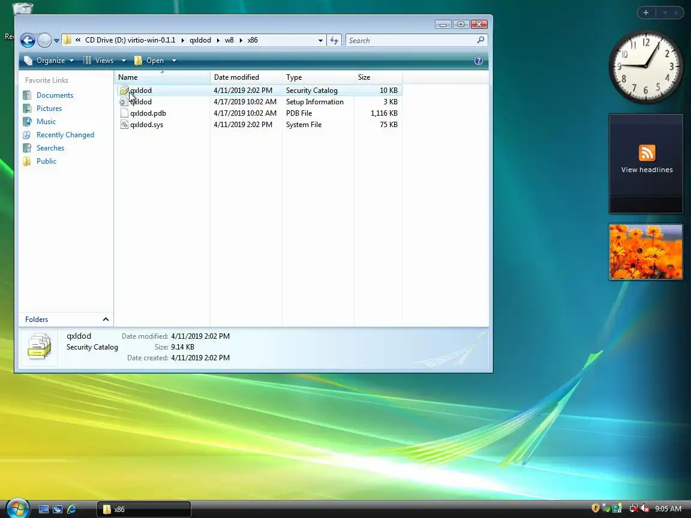The image size is (691, 518).
Task: Click the '1,116 KB' size cell
Action: click(x=384, y=113)
